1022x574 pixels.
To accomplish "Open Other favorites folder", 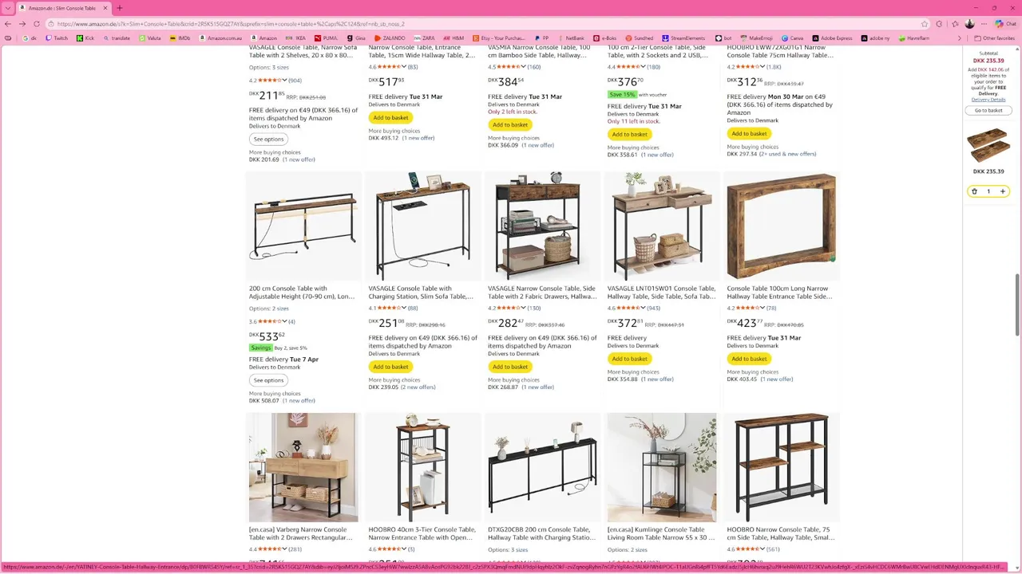I will coord(994,37).
